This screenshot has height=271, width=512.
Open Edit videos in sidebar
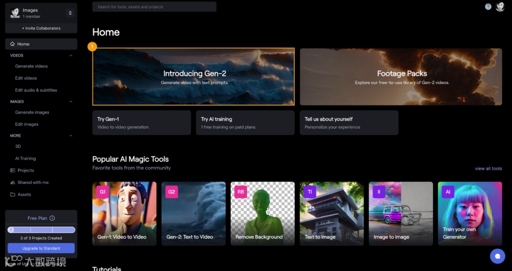(x=26, y=78)
